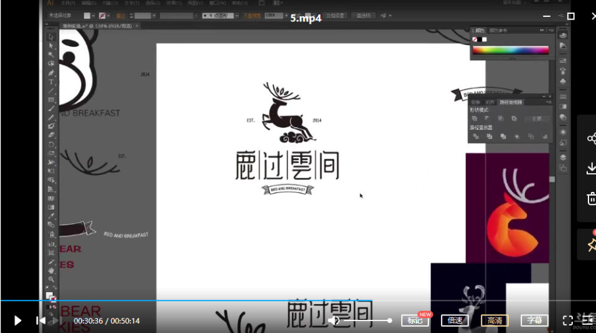Mute the player volume speaker

pos(333,321)
